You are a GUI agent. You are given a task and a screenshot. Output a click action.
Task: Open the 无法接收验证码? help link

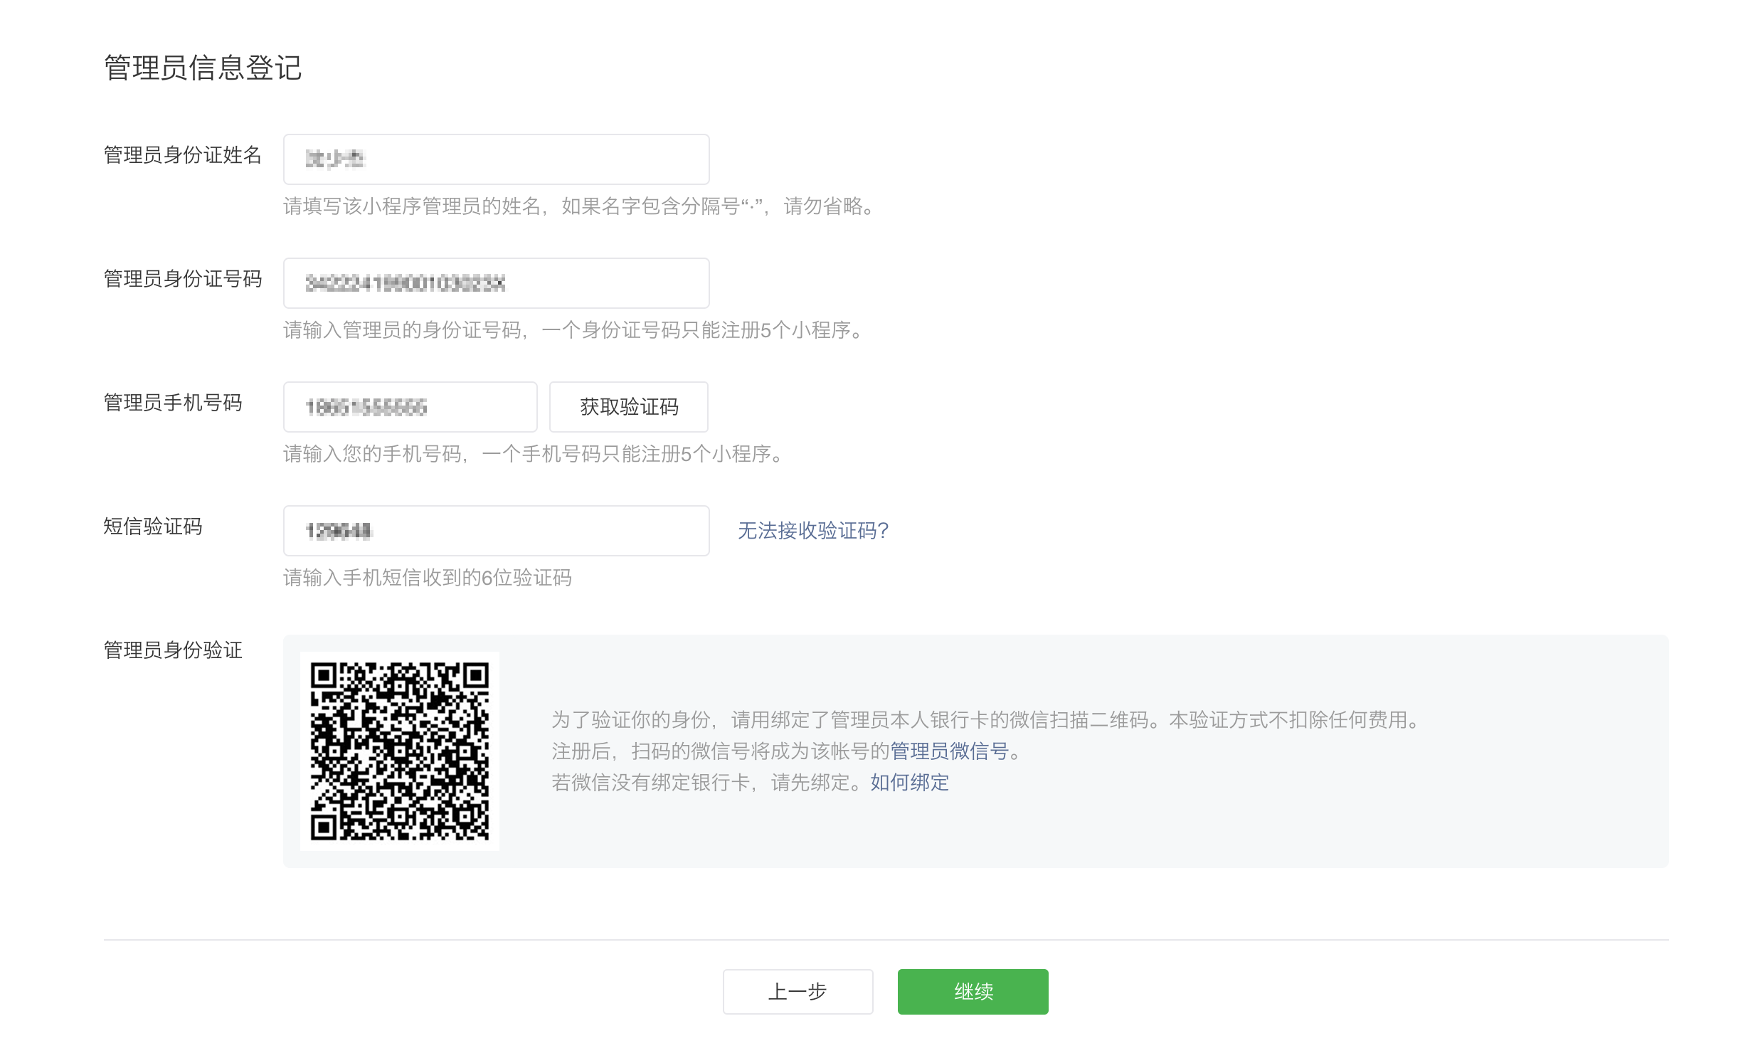coord(813,531)
